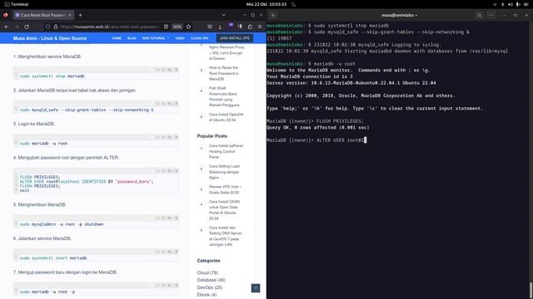Open the BLOG menu on the website
This screenshot has height=299, width=533.
[132, 38]
